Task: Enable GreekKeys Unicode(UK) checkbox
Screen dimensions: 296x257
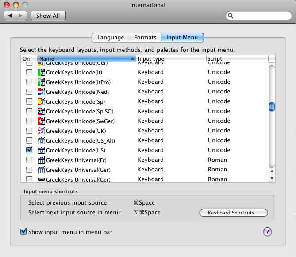Action: [x=29, y=131]
